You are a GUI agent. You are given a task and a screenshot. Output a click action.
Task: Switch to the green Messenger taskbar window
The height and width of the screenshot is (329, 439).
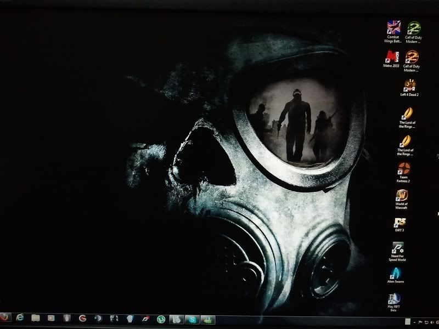(208, 320)
